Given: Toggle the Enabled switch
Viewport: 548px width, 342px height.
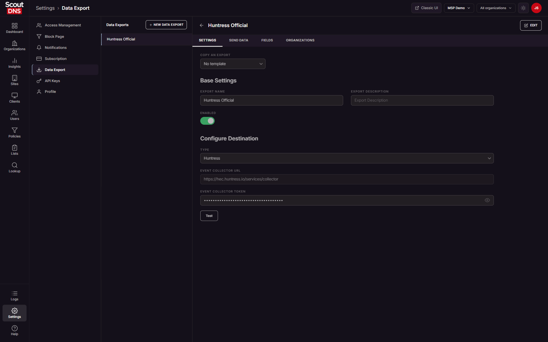Looking at the screenshot, I should [207, 121].
